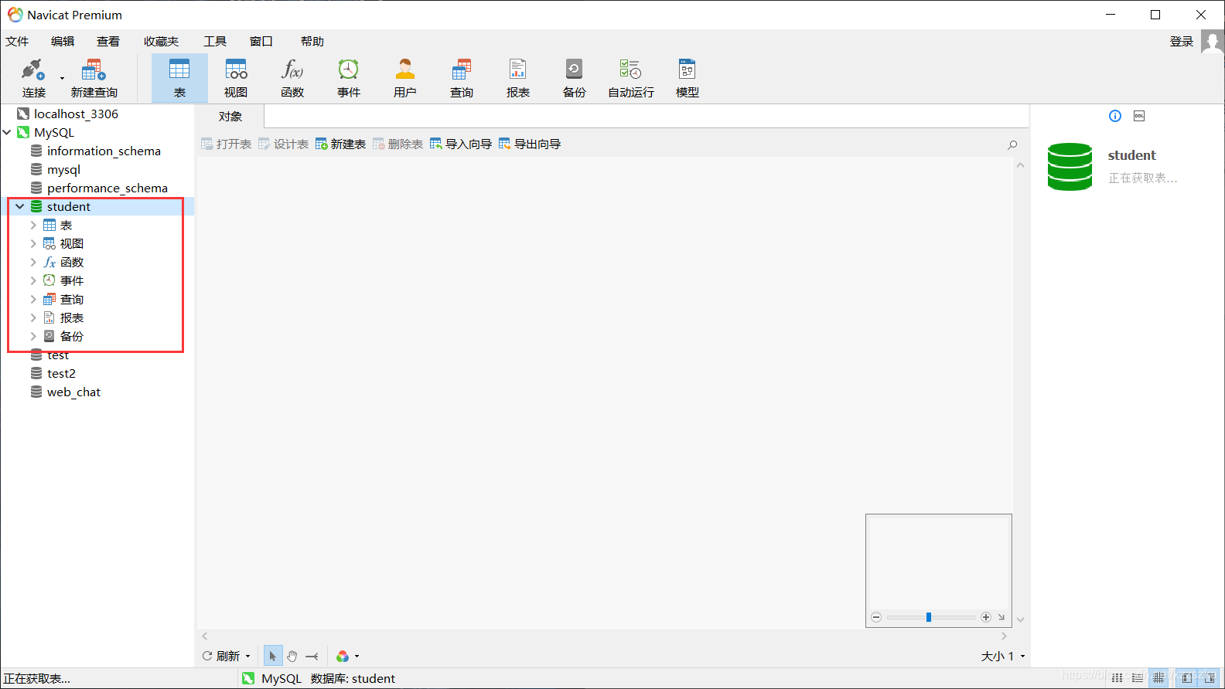Open the 收藏夹 menu
The width and height of the screenshot is (1225, 689).
[161, 42]
